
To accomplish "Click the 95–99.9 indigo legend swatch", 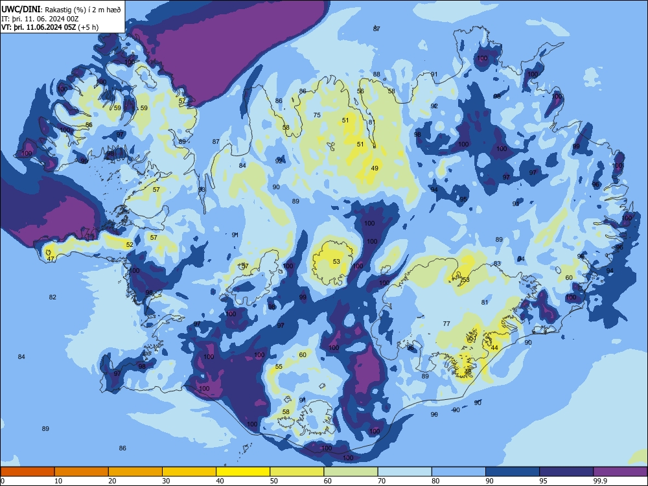I will point(566,472).
